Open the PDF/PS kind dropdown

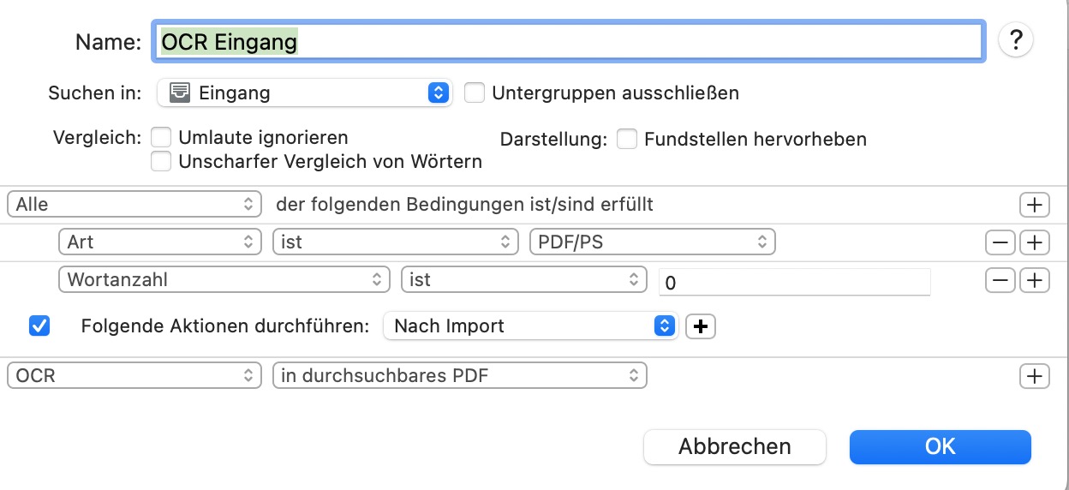tap(653, 242)
